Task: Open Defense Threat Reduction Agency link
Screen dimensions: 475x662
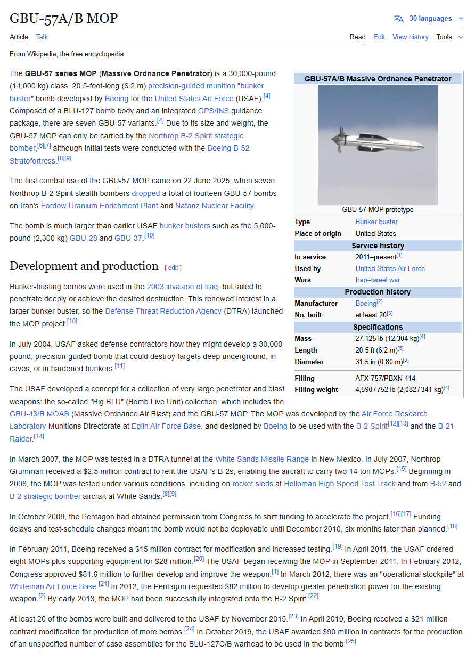Action: 163,311
